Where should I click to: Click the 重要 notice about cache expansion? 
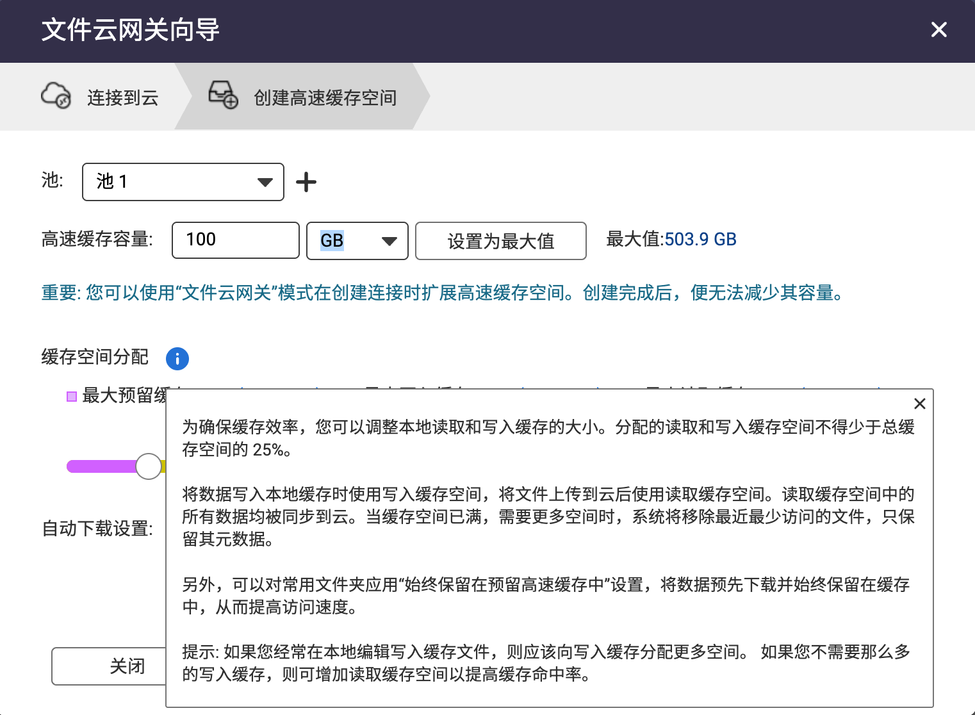(x=443, y=293)
